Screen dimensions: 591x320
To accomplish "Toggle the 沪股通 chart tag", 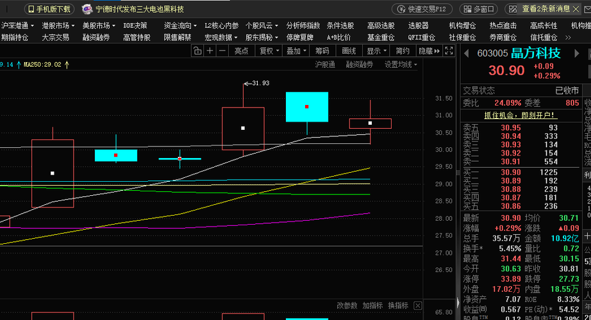I will (x=325, y=65).
